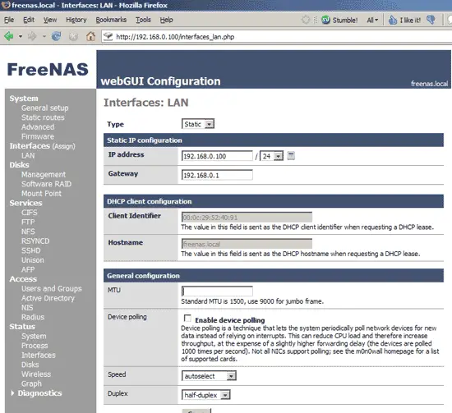
Task: Click the Stop loading icon
Action: pyautogui.click(x=73, y=36)
